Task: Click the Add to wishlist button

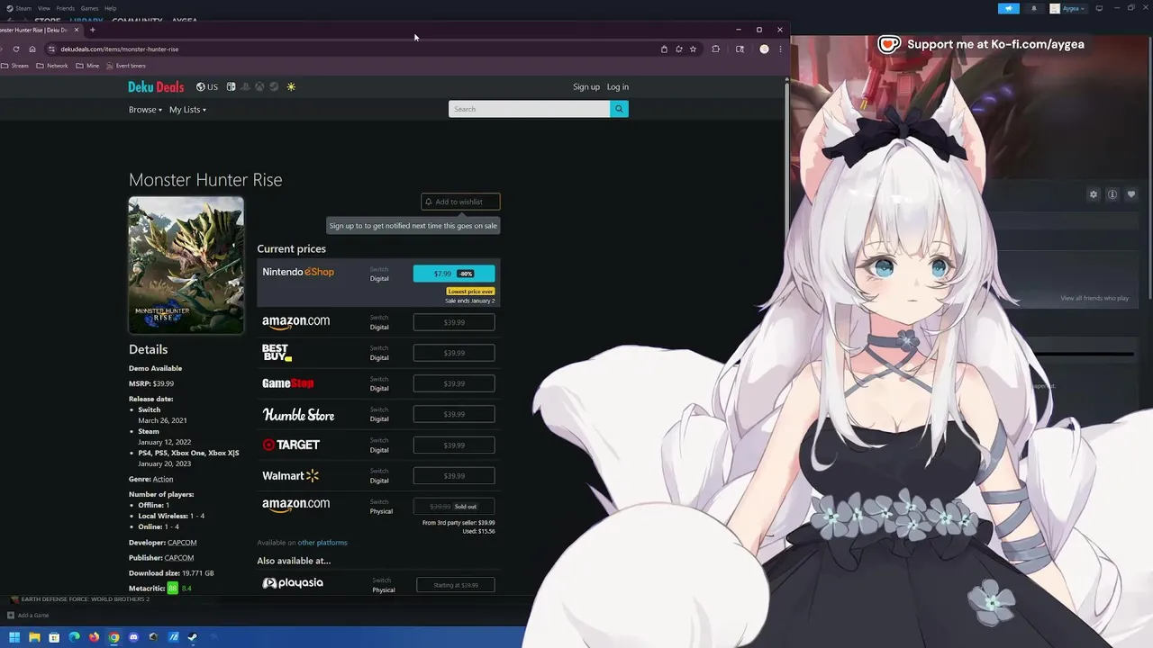Action: tap(460, 202)
